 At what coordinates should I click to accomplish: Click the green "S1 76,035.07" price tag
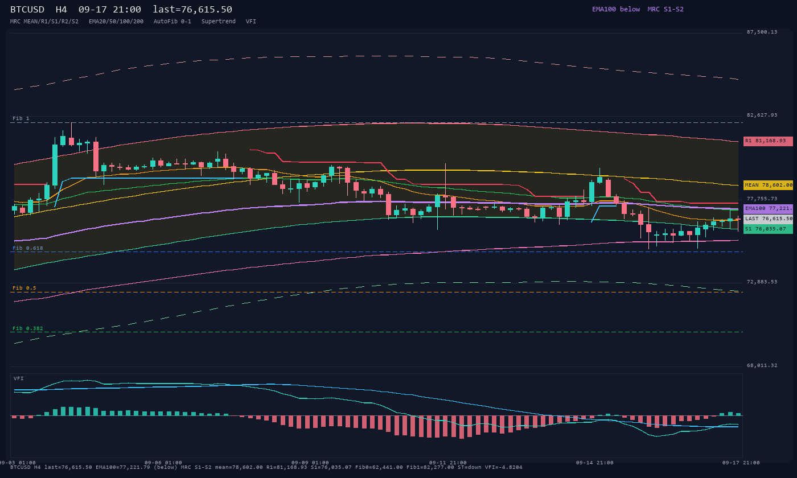[768, 229]
